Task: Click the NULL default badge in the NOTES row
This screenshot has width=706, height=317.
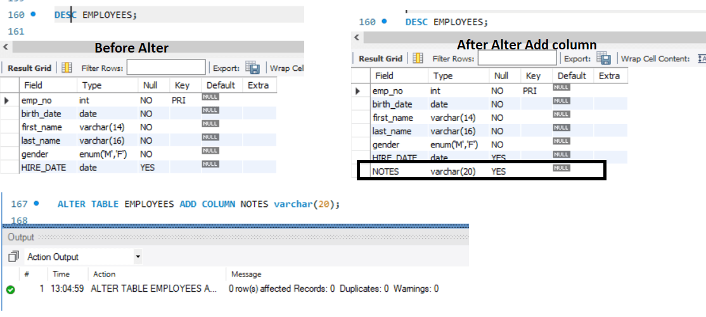Action: (x=562, y=168)
